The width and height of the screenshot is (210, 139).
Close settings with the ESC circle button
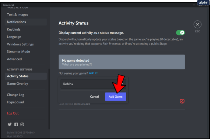point(198,25)
